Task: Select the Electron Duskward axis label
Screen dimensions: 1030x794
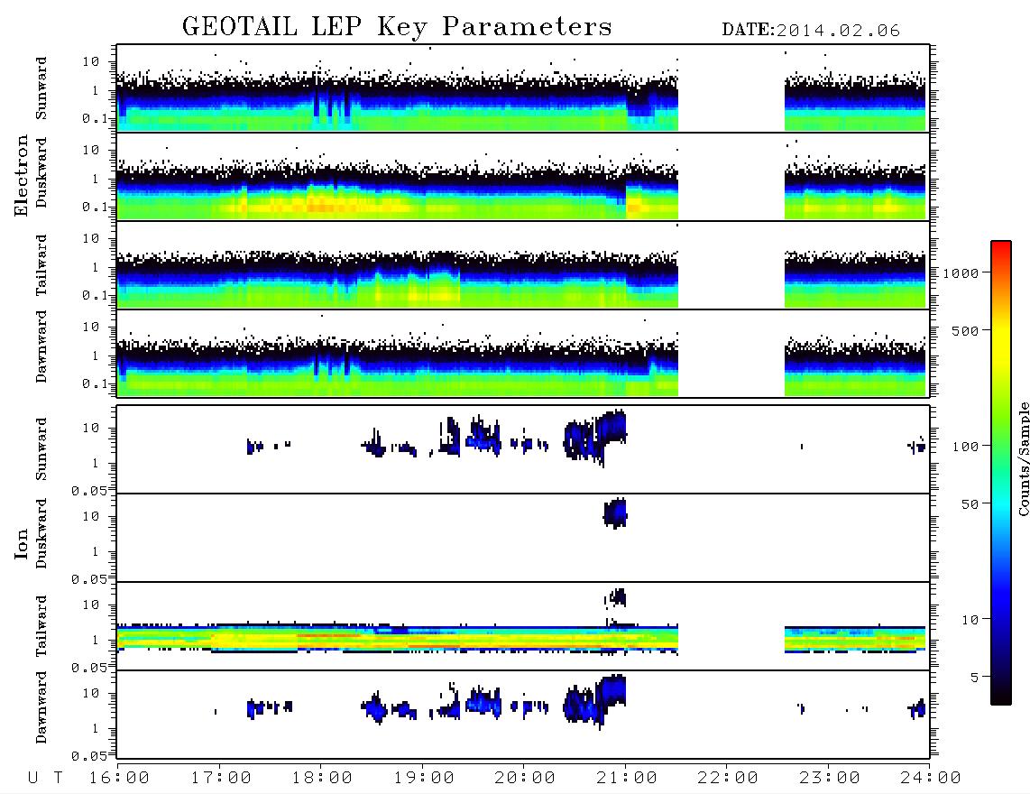Action: tap(41, 173)
